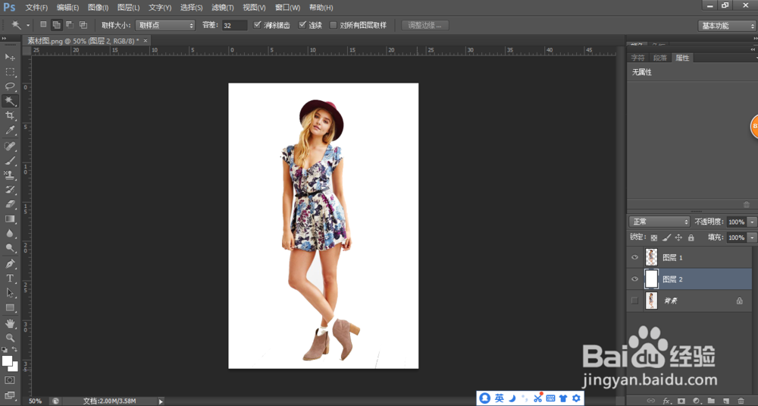Viewport: 758px width, 406px height.
Task: Select the Eyedropper tool
Action: (10, 131)
